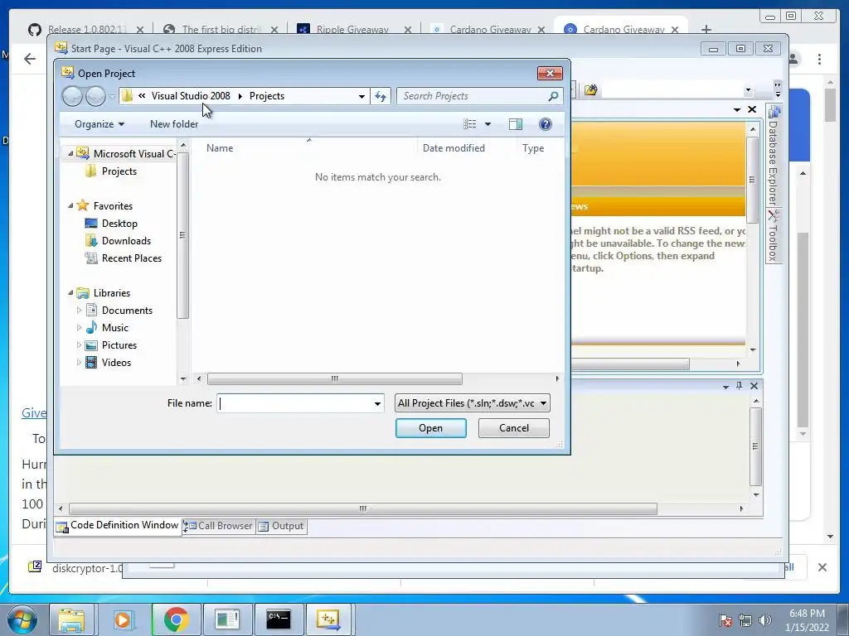Switch to the Code Definition Window tab
The height and width of the screenshot is (636, 849).
click(x=118, y=526)
